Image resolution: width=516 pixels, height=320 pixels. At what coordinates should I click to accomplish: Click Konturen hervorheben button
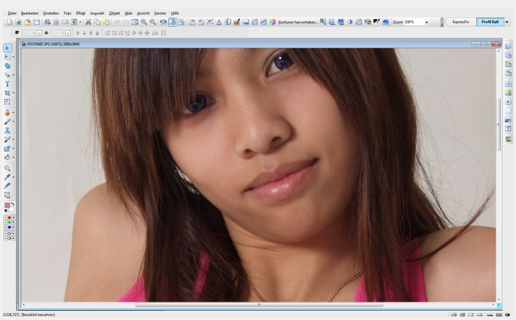click(298, 22)
